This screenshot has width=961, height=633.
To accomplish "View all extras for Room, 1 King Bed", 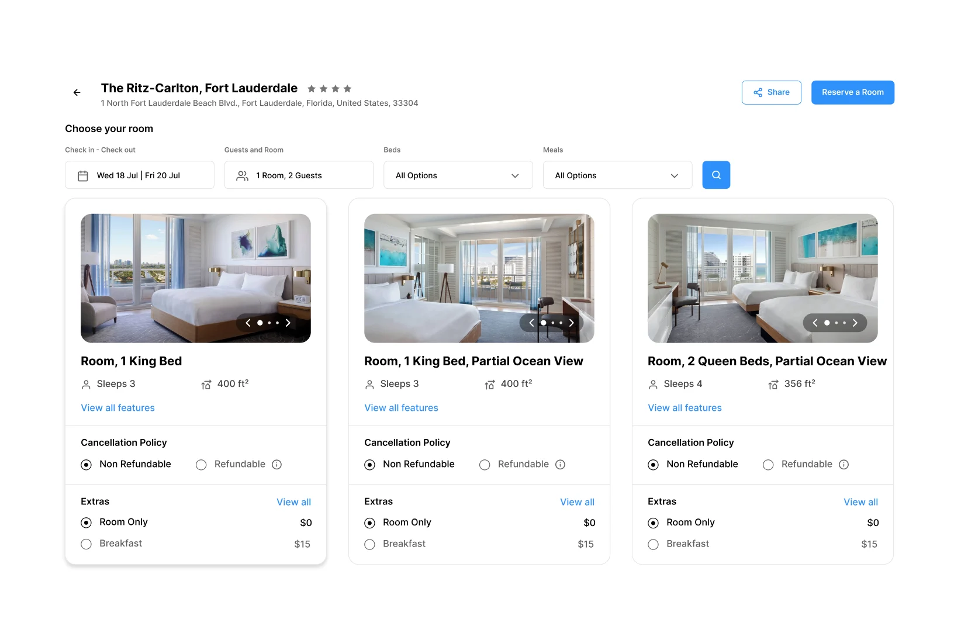I will pos(293,502).
